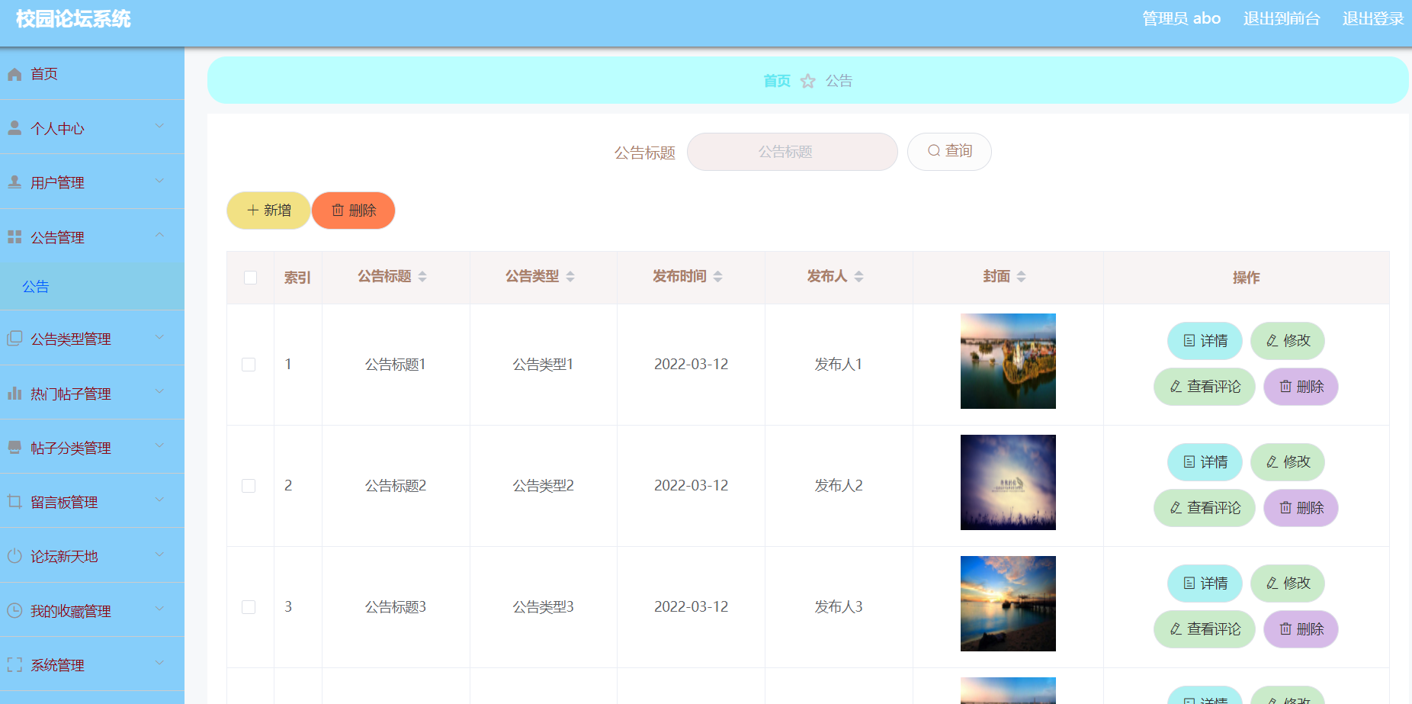Viewport: 1412px width, 704px height.
Task: Expand the 热门帖子管理 menu chevron
Action: pos(159,391)
